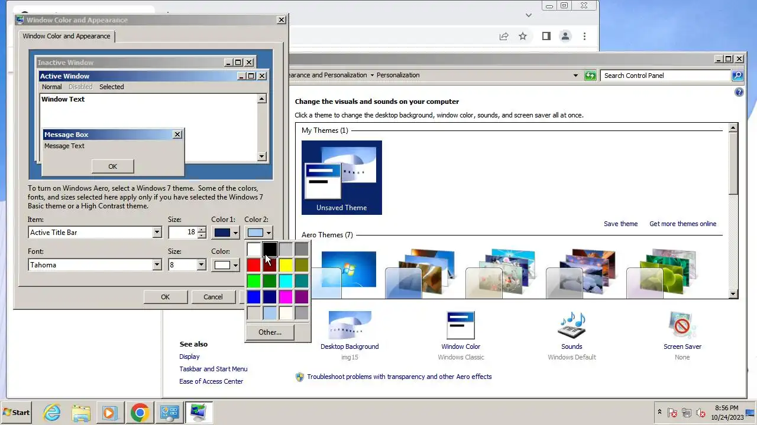Screen dimensions: 757x425
Task: Expand the Control Panel address bar history dropdown
Action: click(x=575, y=76)
